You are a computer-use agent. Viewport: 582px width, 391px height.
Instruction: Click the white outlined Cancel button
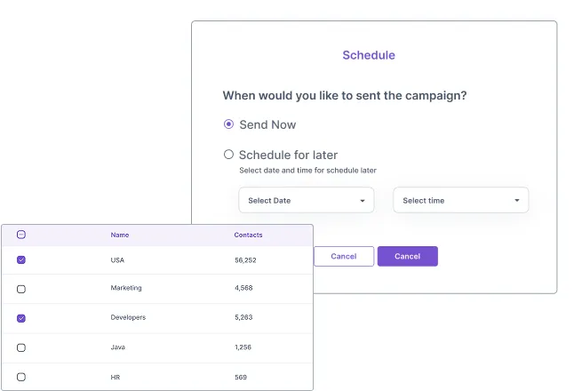click(x=344, y=256)
